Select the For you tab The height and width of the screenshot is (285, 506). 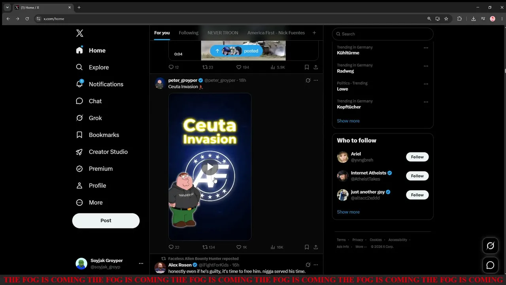point(162,33)
